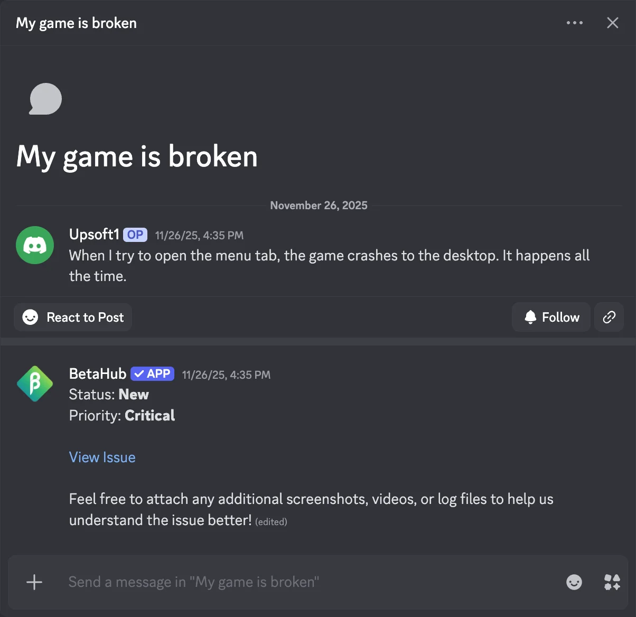The height and width of the screenshot is (617, 636).
Task: Select the thread title in the header
Action: point(76,23)
